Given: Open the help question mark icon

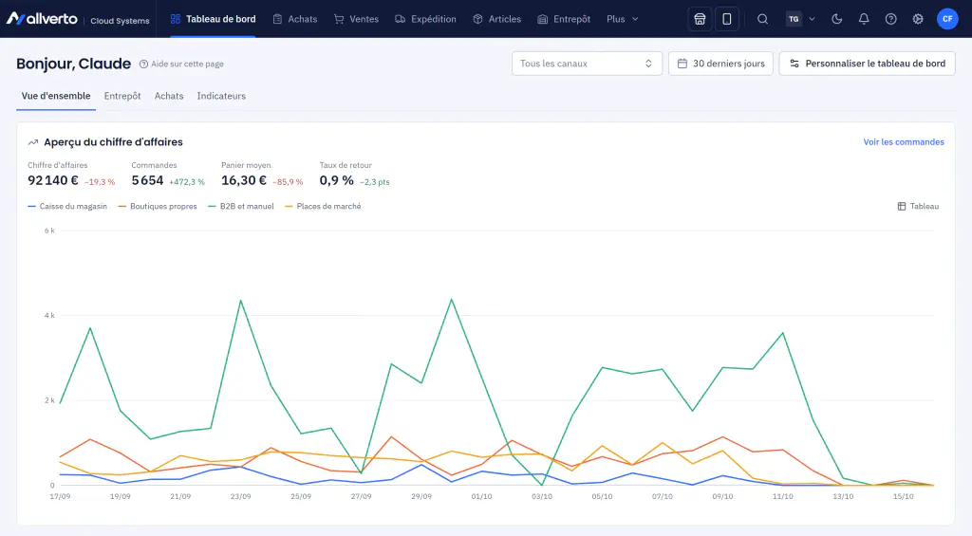Looking at the screenshot, I should (x=890, y=19).
